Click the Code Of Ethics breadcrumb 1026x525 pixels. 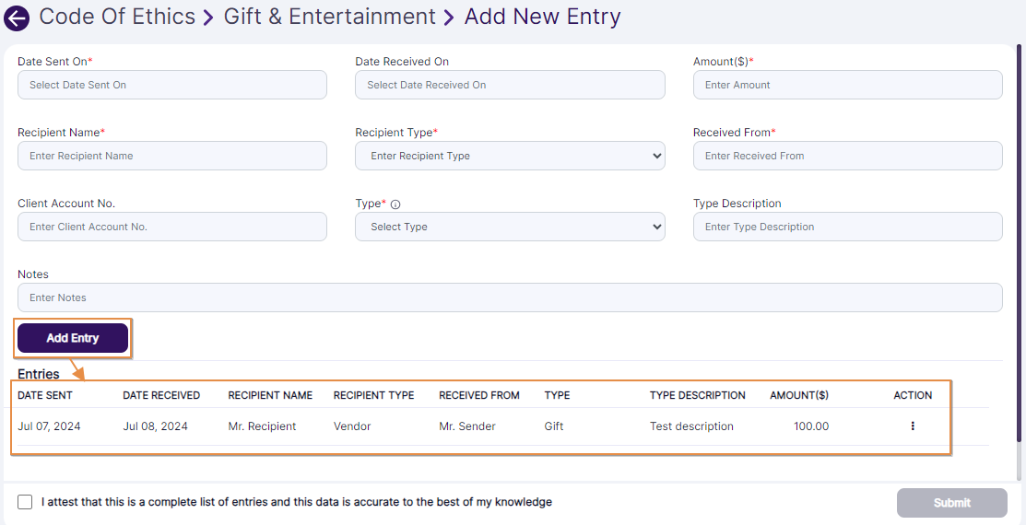[x=117, y=17]
